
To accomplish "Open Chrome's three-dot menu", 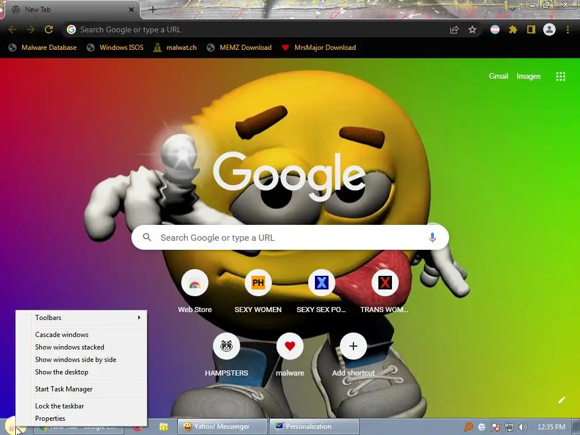I will point(568,29).
